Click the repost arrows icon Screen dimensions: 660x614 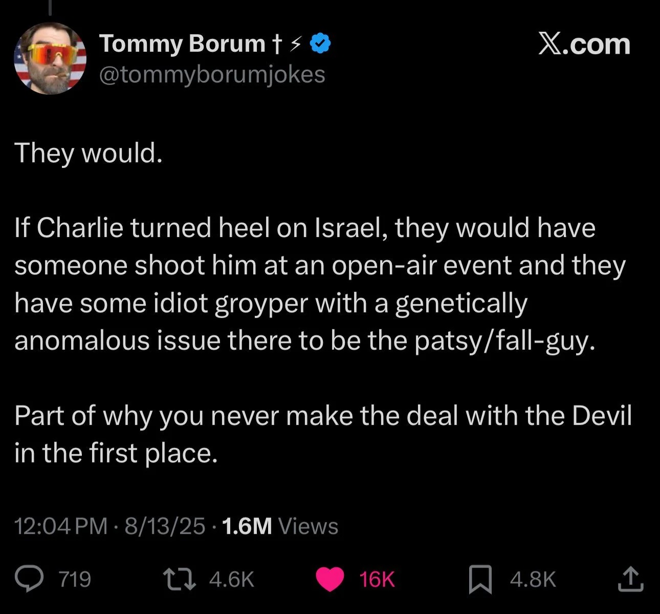[x=180, y=579]
